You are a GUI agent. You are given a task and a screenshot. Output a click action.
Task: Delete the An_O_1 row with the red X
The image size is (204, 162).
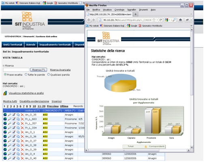coord(22,132)
